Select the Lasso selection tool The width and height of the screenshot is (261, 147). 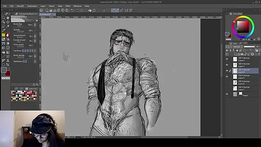(x=3, y=26)
